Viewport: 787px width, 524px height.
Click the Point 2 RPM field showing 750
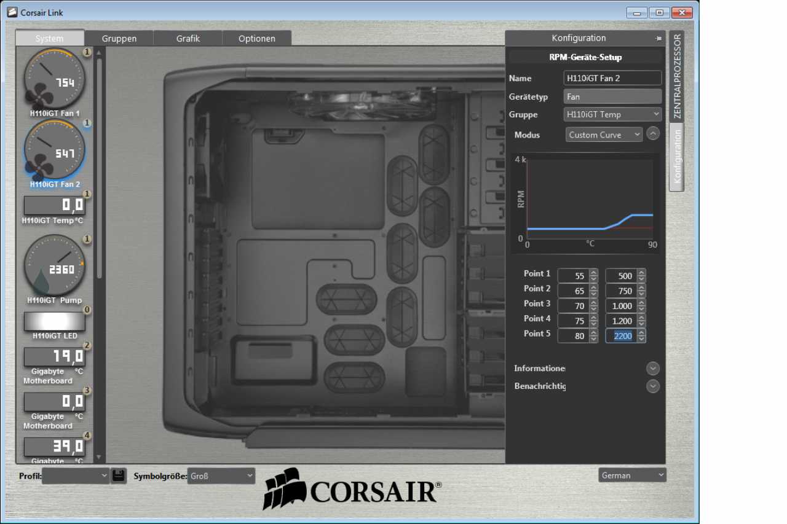coord(621,291)
